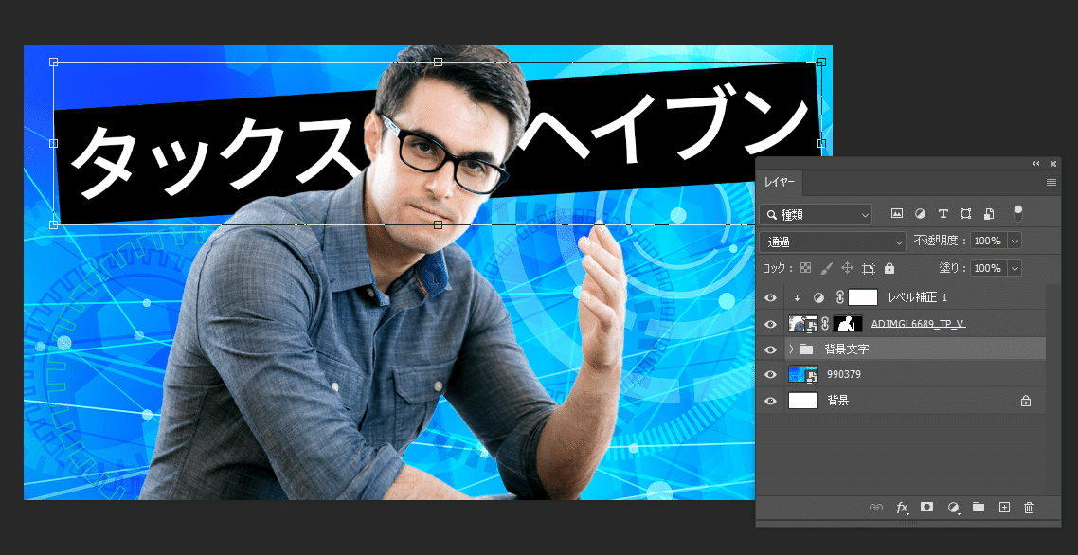The image size is (1078, 555).
Task: Close the Layers panel with the x button
Action: click(x=1052, y=164)
